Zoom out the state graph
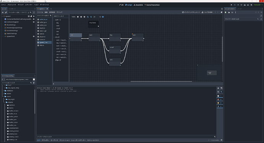 [78, 17]
